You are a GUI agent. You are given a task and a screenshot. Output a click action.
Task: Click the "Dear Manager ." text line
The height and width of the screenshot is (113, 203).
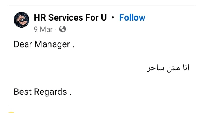(x=44, y=44)
